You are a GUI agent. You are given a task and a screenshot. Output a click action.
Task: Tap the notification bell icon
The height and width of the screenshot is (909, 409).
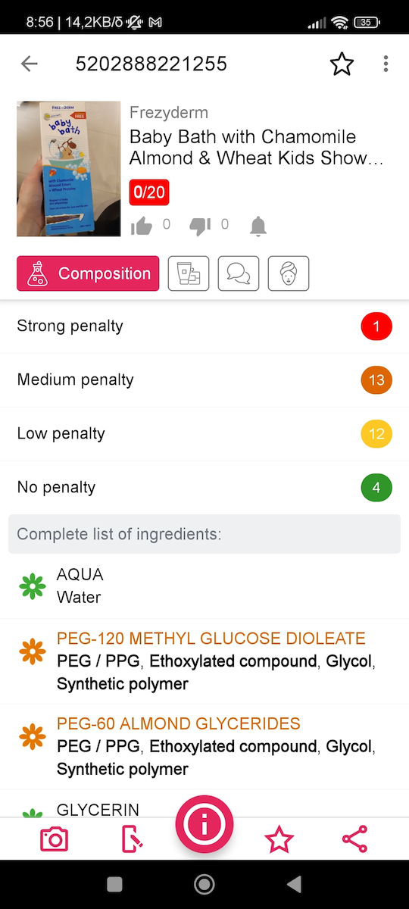coord(258,226)
